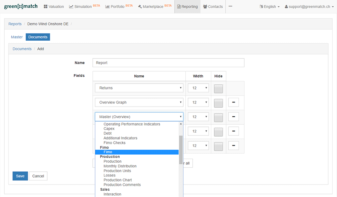Click the dropdown list scrollbar thumb
This screenshot has width=337, height=197.
point(181,150)
